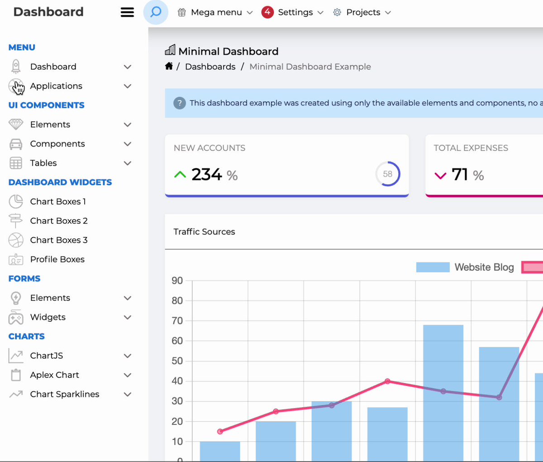
Task: Click the home icon in breadcrumb
Action: 169,66
